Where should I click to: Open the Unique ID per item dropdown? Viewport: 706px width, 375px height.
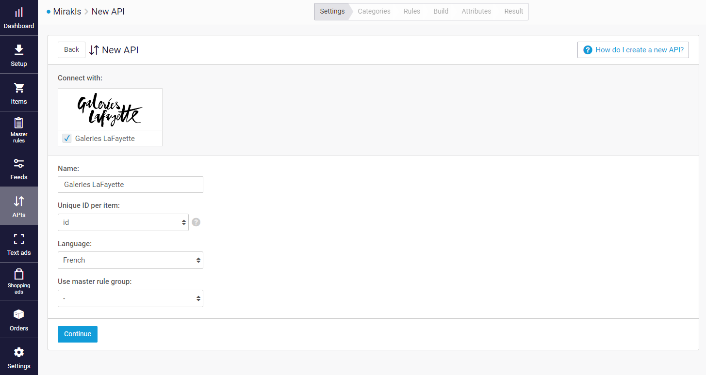coord(123,222)
